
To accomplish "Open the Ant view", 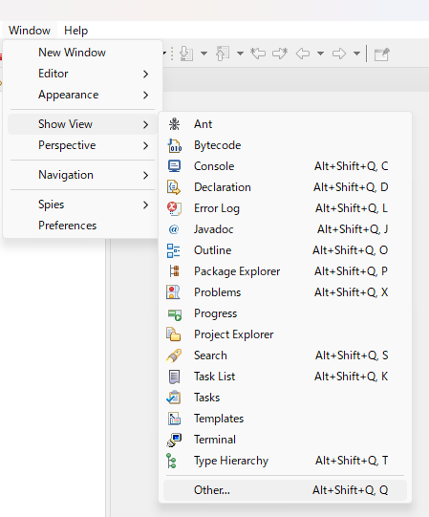I will pos(285,124).
